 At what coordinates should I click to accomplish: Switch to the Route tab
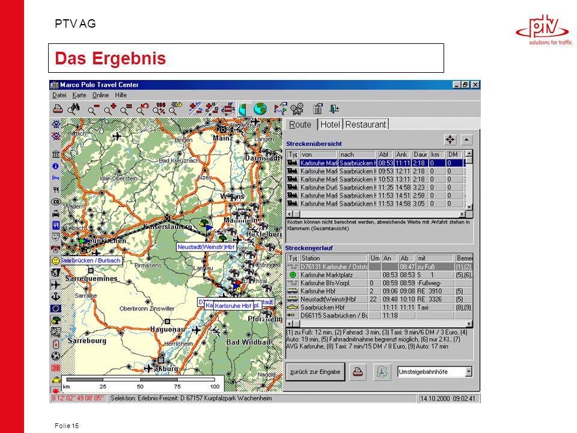[301, 124]
